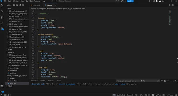Change indentation via Spaces: 4

[130, 95]
